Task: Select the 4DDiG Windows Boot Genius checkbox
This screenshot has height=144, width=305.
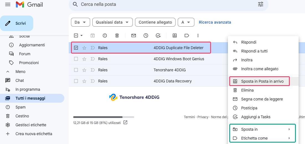Action: (x=76, y=59)
